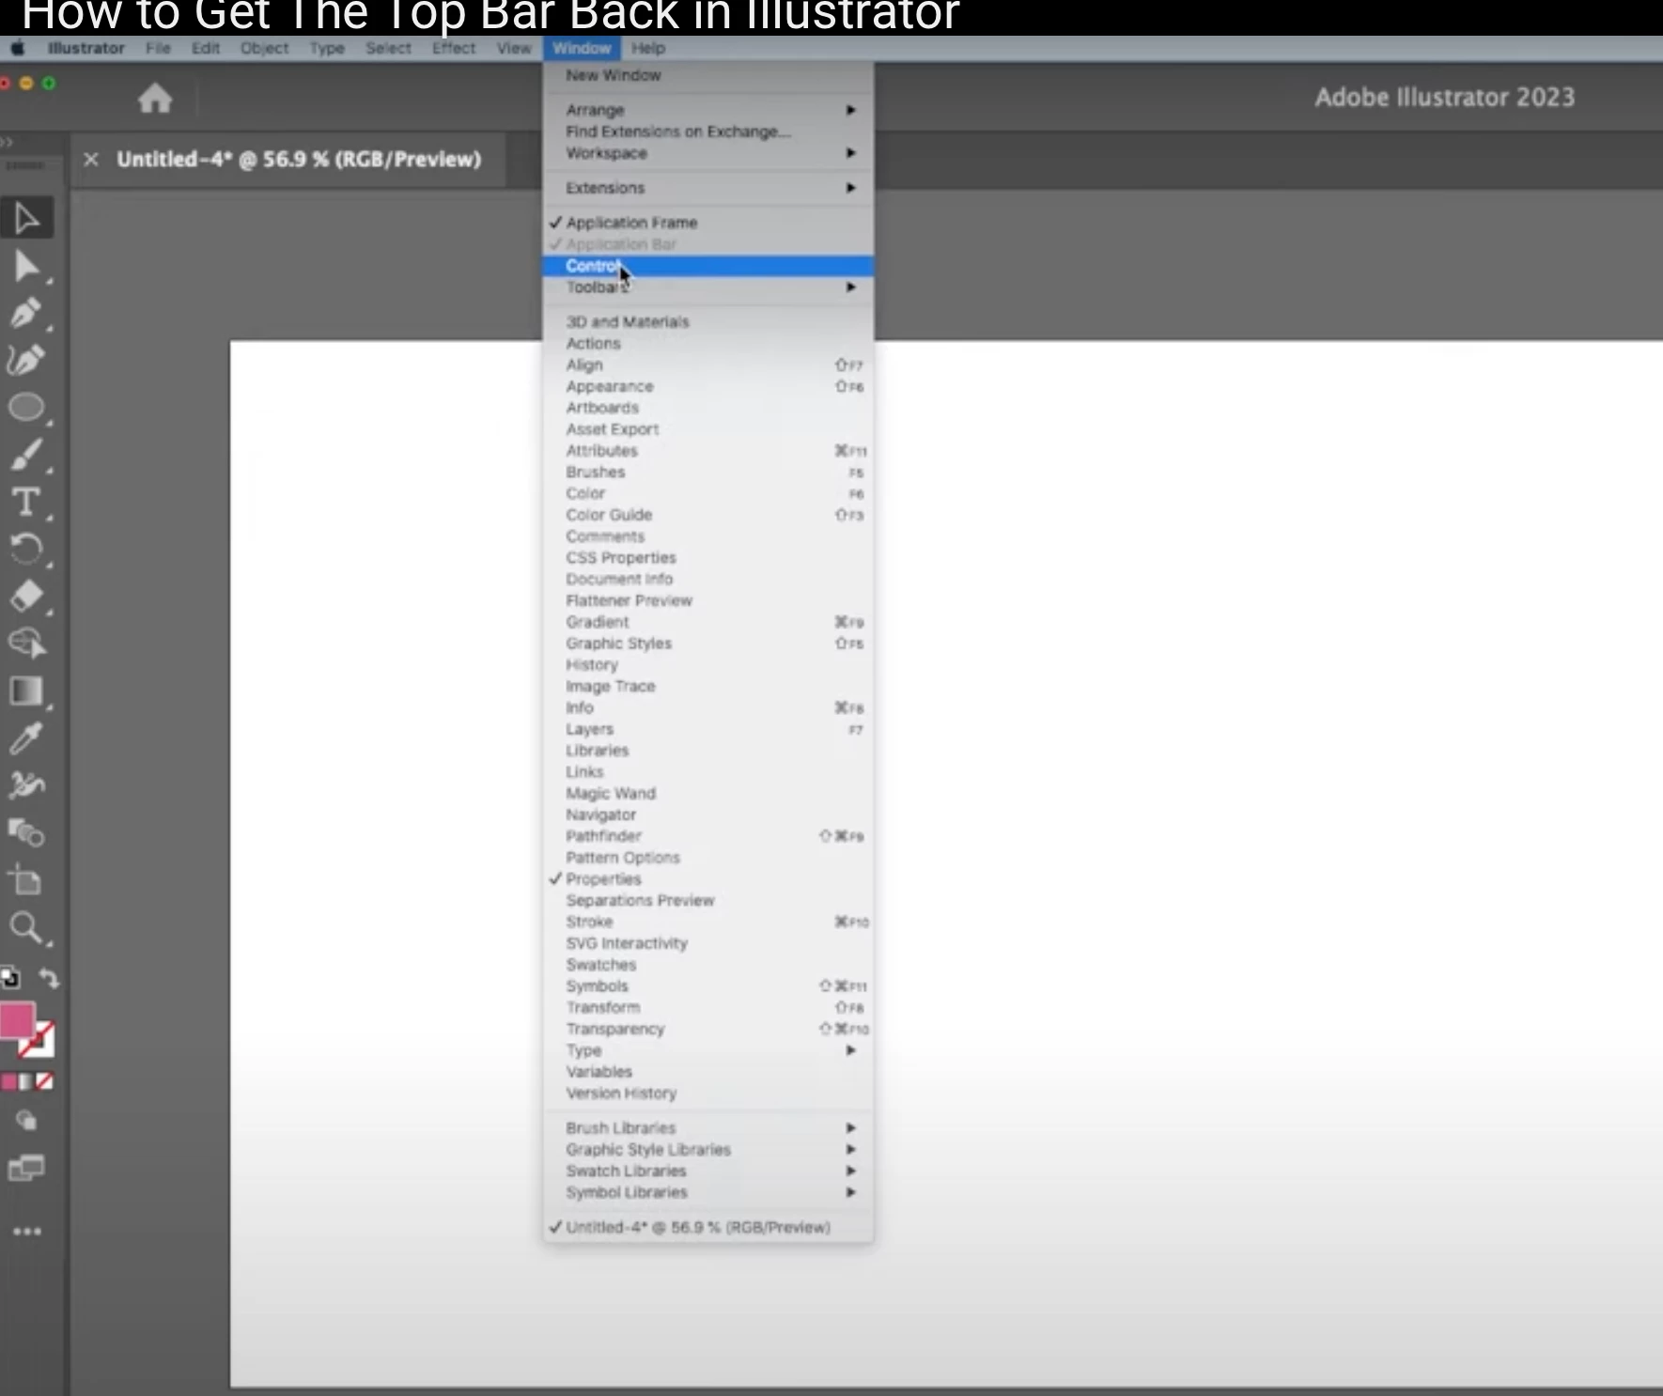The height and width of the screenshot is (1396, 1663).
Task: Swap fill and stroke arrow icon
Action: 49,978
